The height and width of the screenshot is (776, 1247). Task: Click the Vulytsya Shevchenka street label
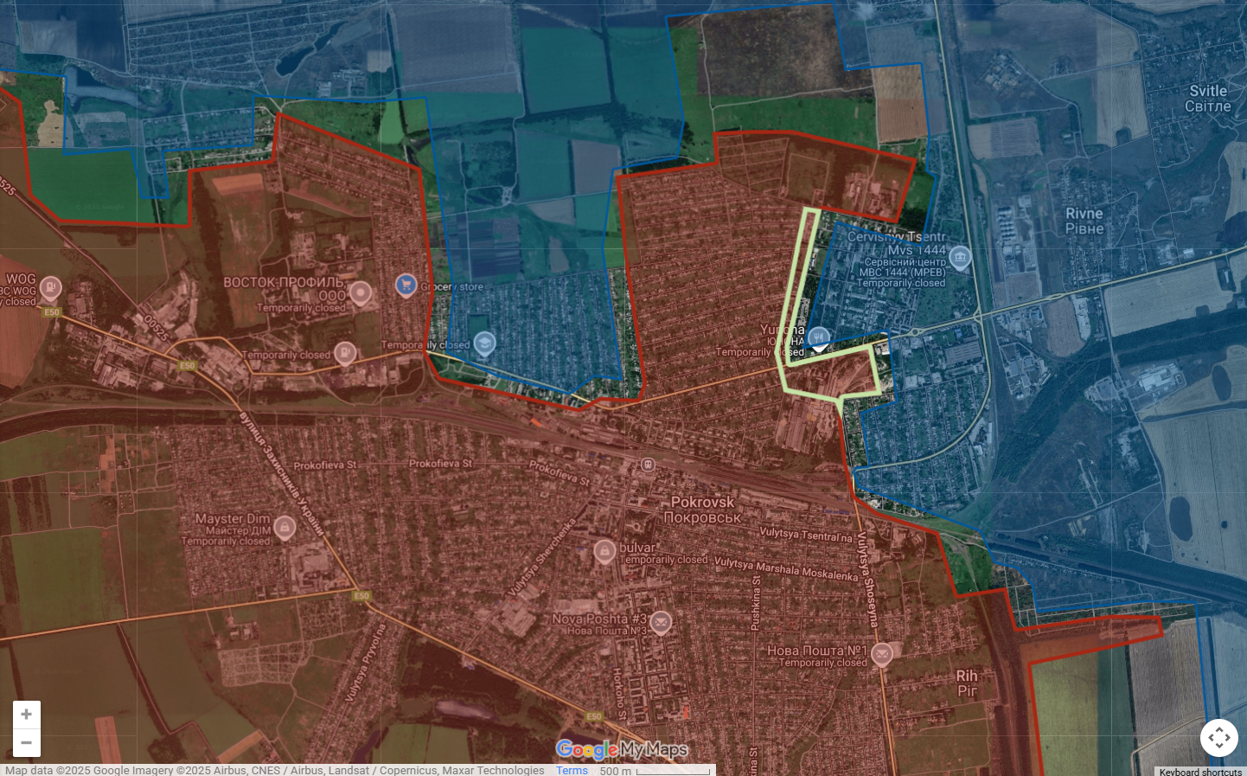(542, 558)
